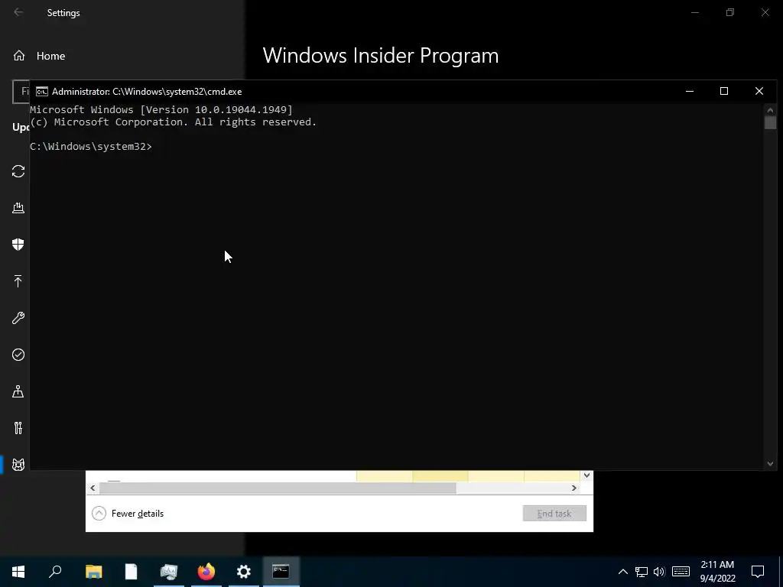Click the Microsoft Windows version text line
The image size is (783, 587).
click(x=161, y=110)
